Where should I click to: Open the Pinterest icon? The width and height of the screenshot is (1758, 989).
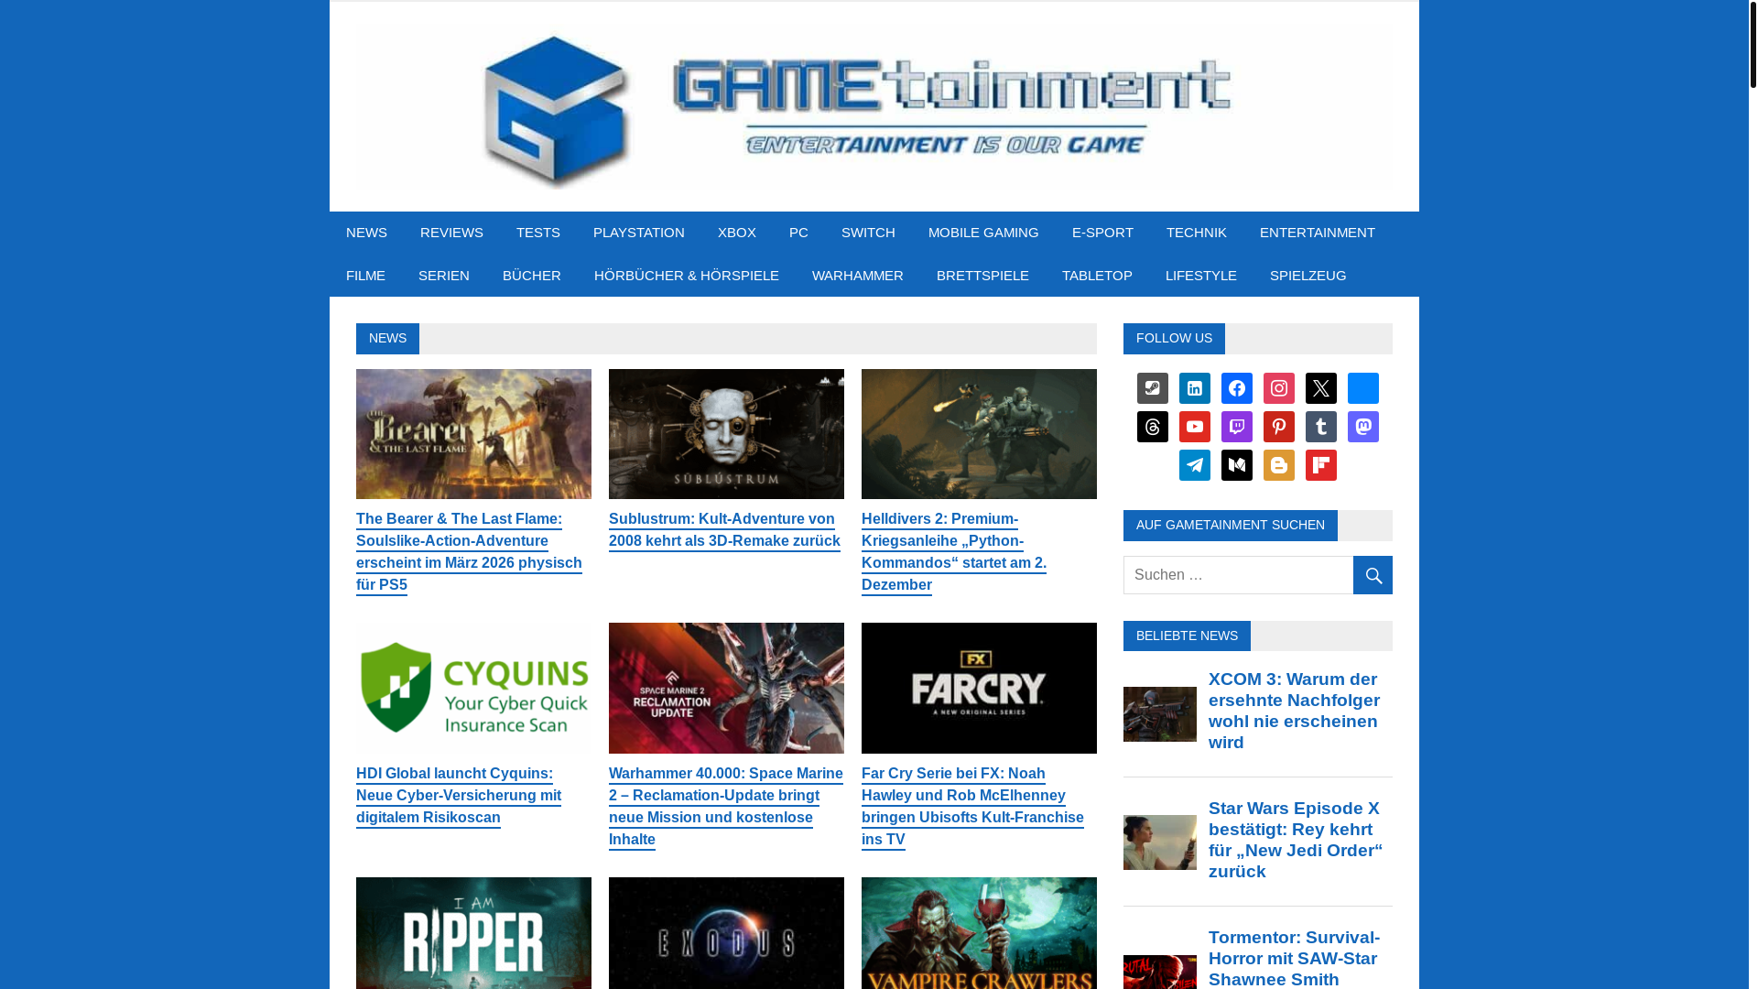(x=1278, y=427)
